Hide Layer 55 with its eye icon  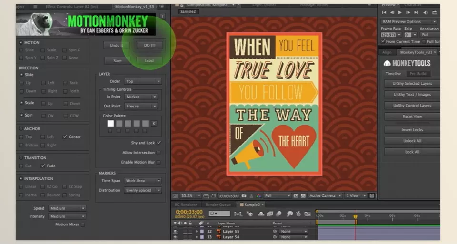(175, 232)
